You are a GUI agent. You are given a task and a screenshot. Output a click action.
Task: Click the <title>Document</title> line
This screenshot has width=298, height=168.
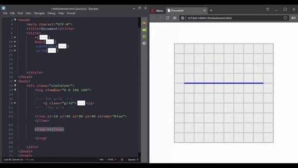coord(50,28)
